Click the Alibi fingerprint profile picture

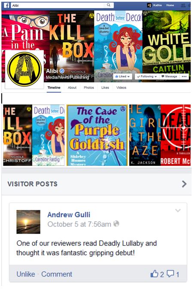pos(24,69)
